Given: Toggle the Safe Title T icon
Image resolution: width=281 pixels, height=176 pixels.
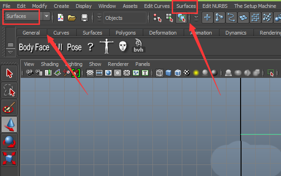Looking at the screenshot, I should (145, 73).
